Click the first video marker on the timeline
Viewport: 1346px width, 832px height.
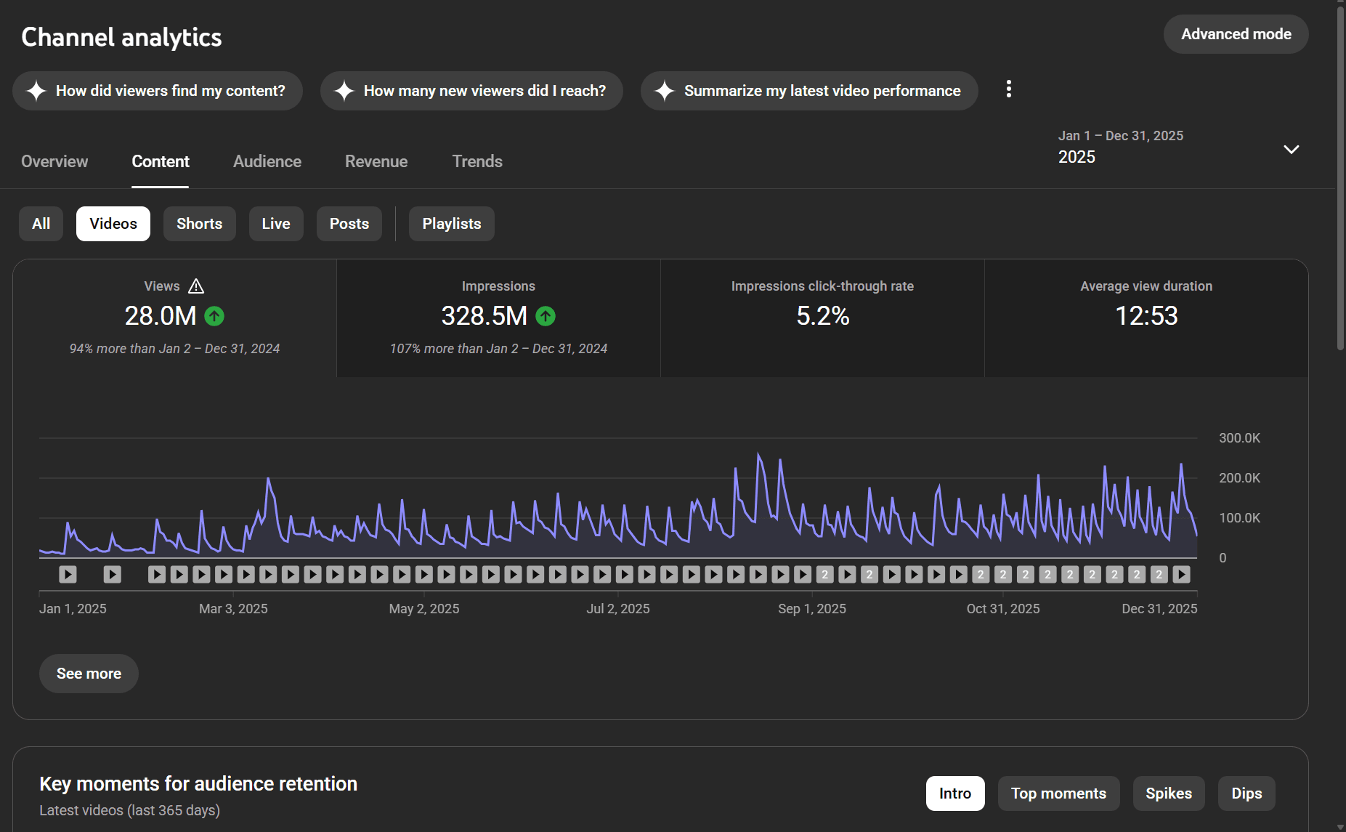pos(68,575)
